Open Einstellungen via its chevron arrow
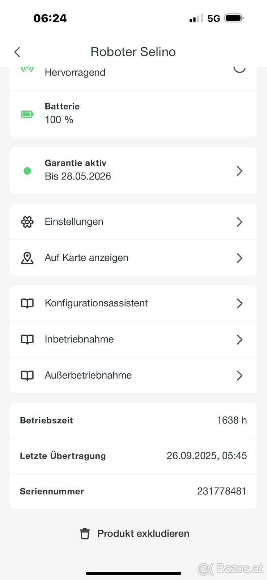 (239, 222)
